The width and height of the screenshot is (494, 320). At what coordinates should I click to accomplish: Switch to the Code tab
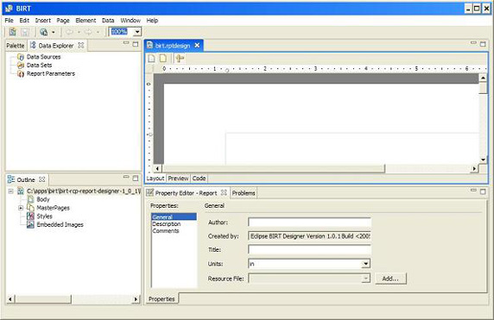[199, 179]
